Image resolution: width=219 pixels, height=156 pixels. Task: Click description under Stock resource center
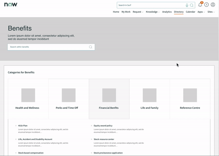[119, 144]
